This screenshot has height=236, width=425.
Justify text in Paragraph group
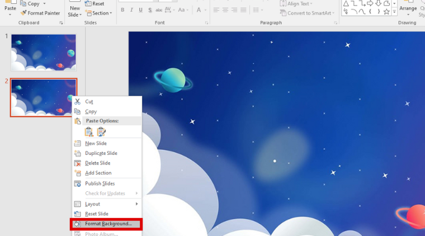pyautogui.click(x=243, y=10)
